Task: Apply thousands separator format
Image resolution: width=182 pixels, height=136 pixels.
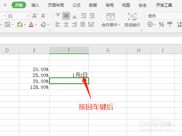Action: 170,24
